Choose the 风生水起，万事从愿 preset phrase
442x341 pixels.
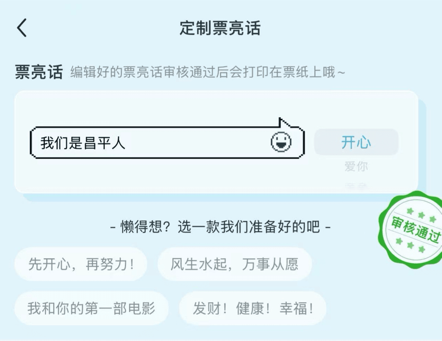234,265
